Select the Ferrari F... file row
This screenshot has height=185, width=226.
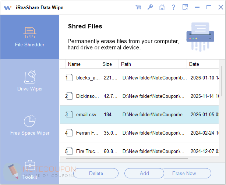139,133
